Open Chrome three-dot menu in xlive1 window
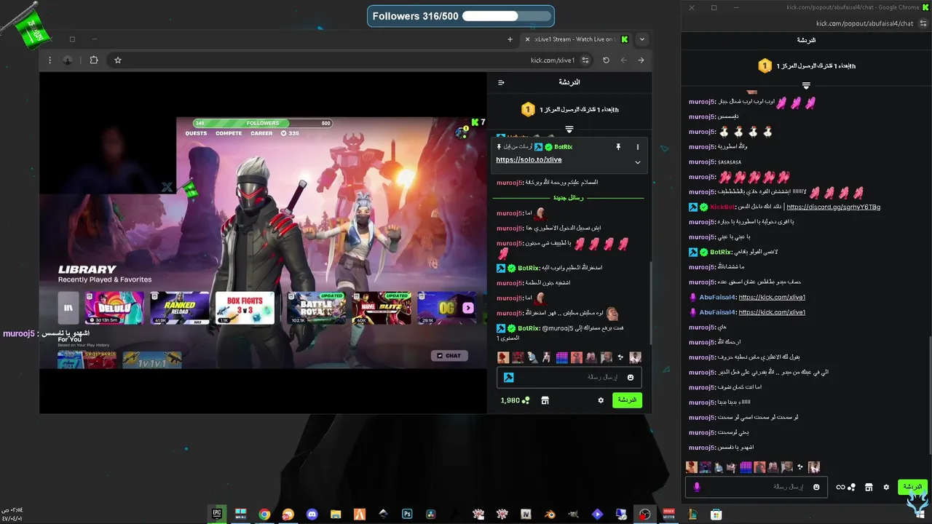Image resolution: width=932 pixels, height=524 pixels. click(50, 60)
